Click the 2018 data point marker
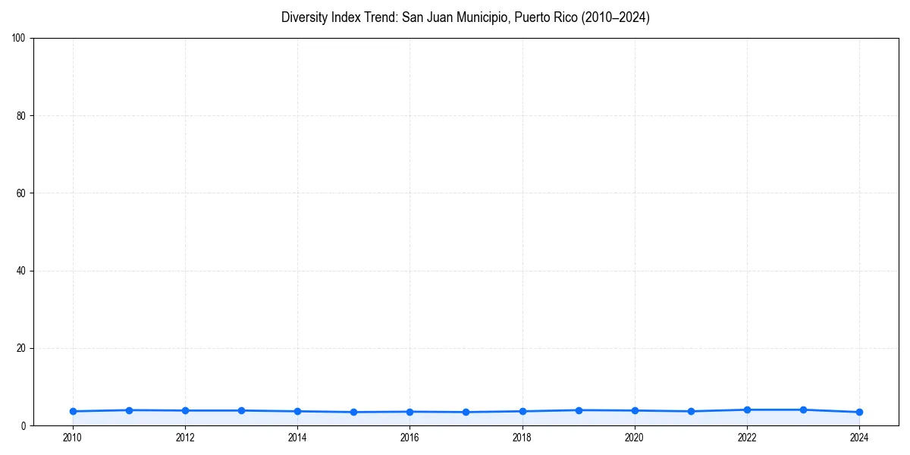Screen dimensions: 910x455 (521, 410)
